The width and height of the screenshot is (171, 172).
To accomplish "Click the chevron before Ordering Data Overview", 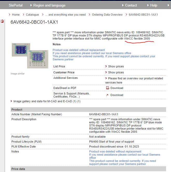I will 90,15.
